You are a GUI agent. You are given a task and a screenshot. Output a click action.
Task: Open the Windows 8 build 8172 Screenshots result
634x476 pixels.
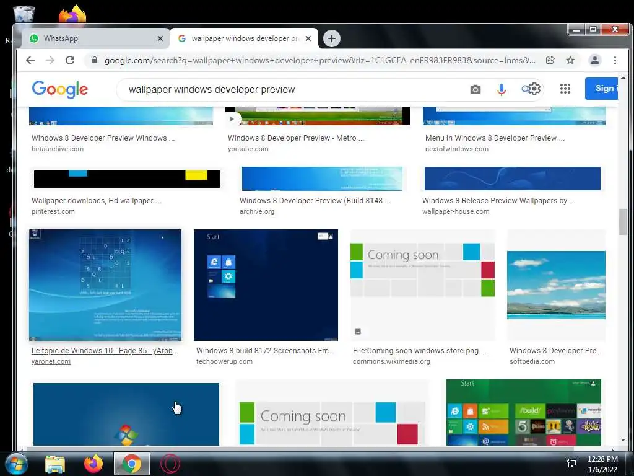(265, 351)
